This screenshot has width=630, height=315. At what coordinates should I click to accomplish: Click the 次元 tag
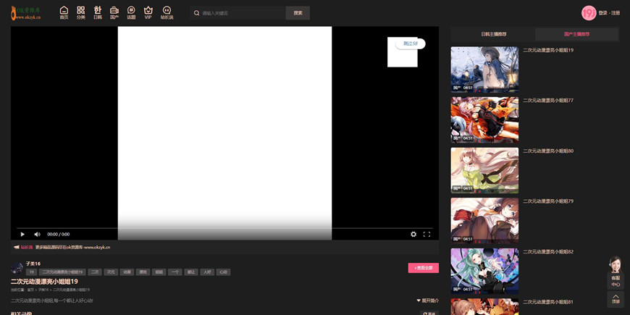tap(111, 272)
